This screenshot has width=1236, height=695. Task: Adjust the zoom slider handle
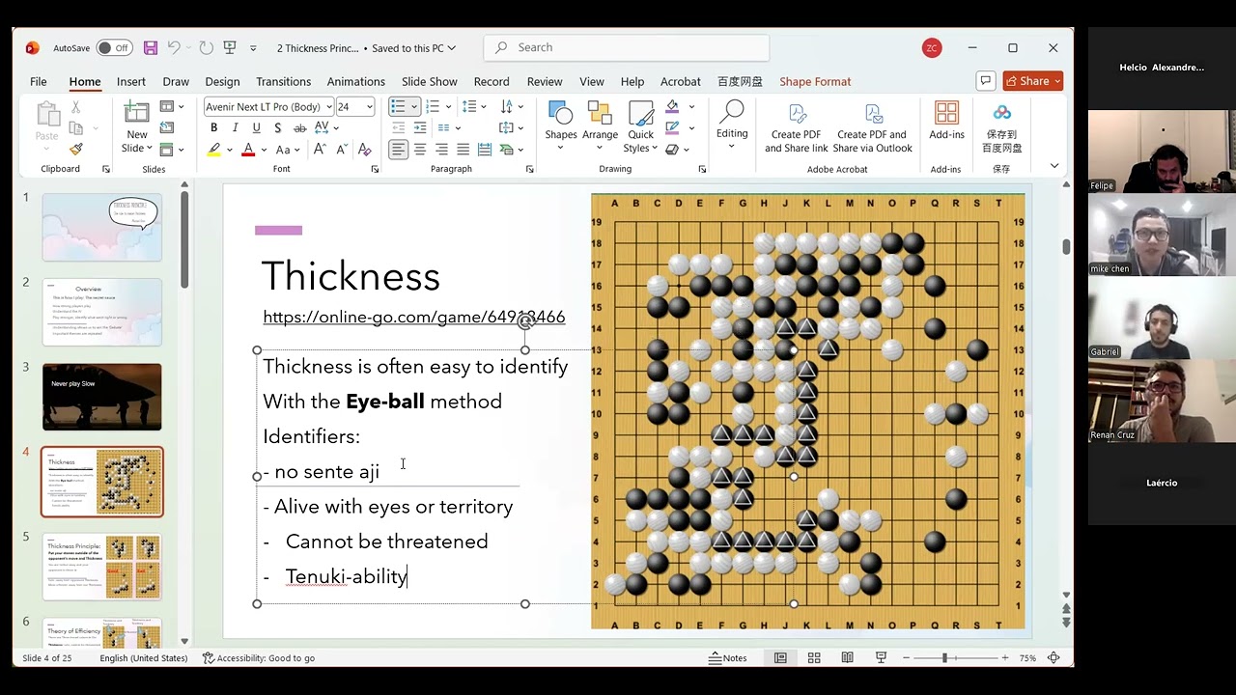944,658
